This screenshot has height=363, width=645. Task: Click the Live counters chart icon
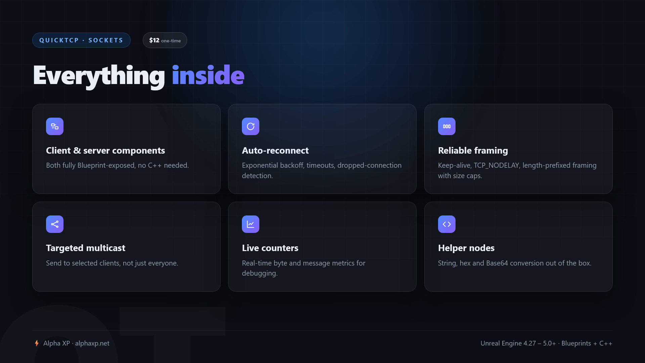251,224
